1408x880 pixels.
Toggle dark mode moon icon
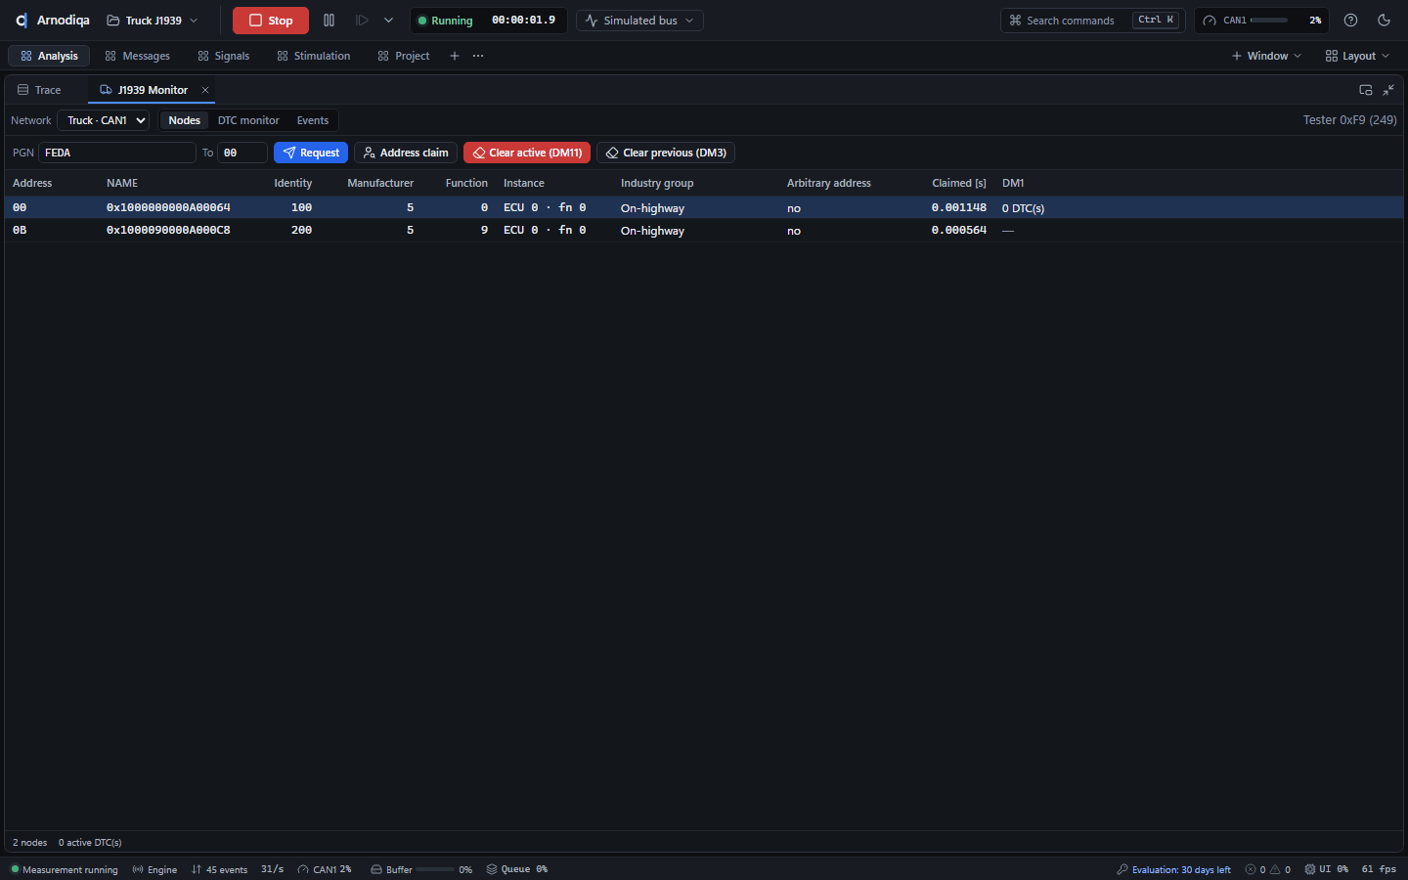(1384, 21)
